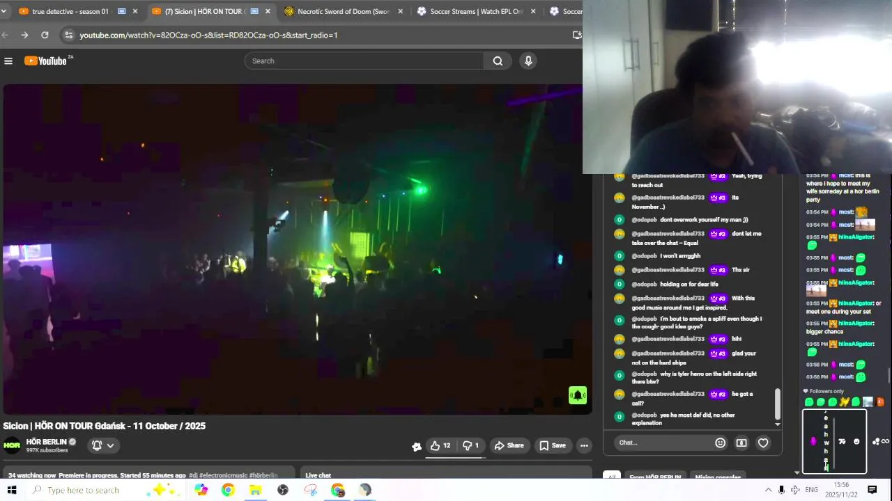Click the address bar URL
892x501 pixels.
click(x=208, y=35)
